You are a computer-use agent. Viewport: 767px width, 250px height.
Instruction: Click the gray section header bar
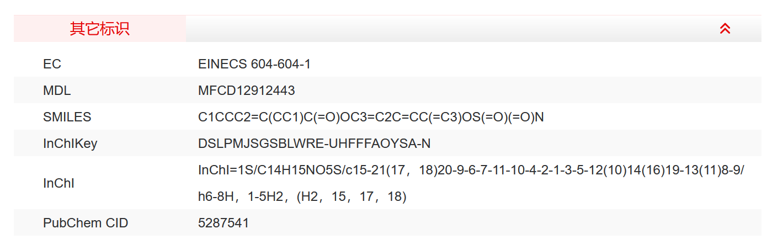pos(441,29)
